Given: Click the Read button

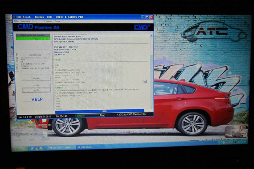Looking at the screenshot, I should 36,85.
